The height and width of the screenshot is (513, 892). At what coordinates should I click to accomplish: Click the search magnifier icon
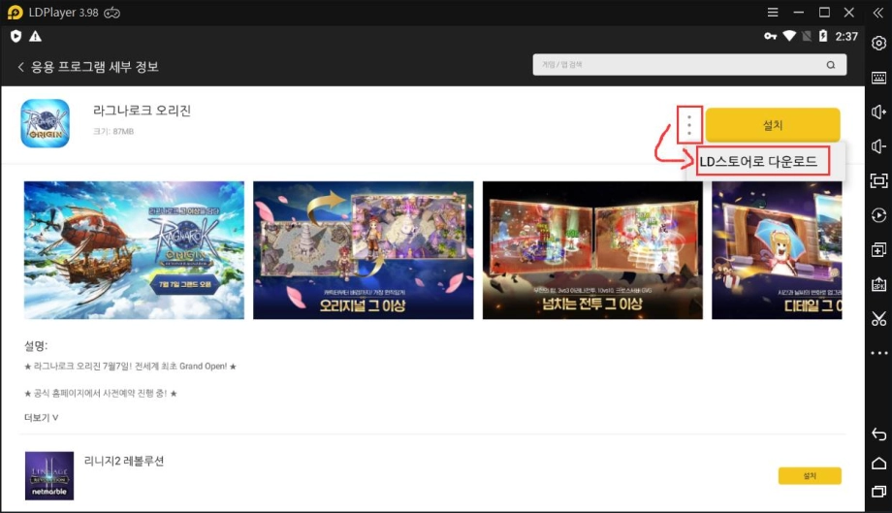pyautogui.click(x=831, y=65)
